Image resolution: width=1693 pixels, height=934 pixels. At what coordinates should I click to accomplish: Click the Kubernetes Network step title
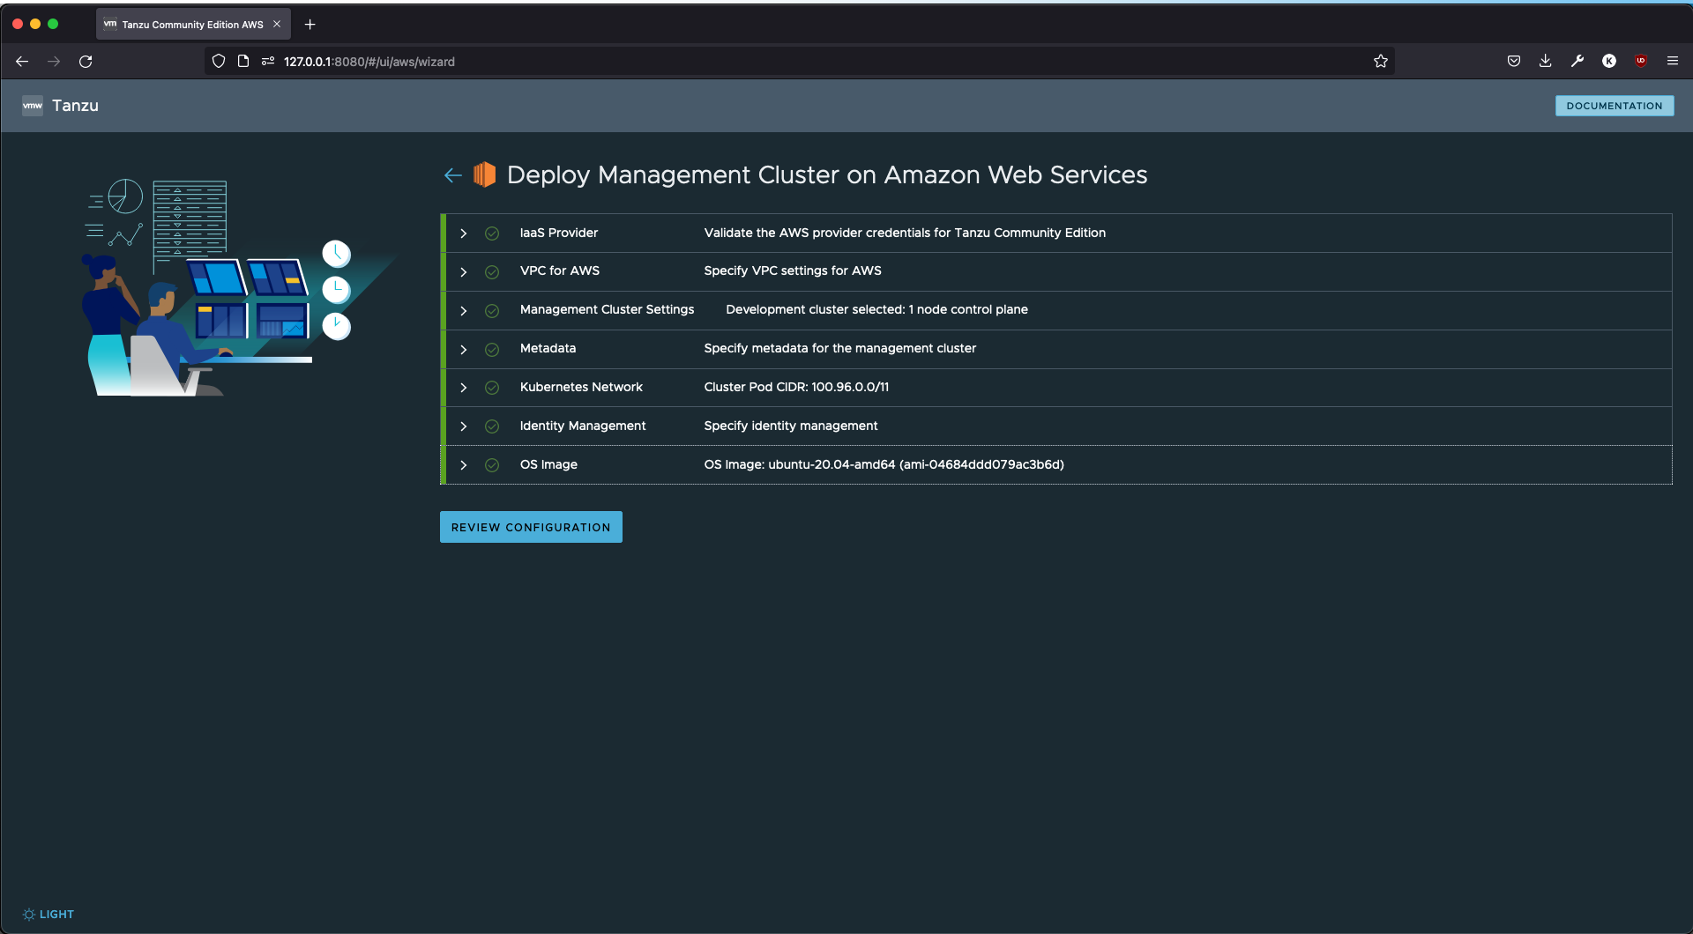coord(581,387)
